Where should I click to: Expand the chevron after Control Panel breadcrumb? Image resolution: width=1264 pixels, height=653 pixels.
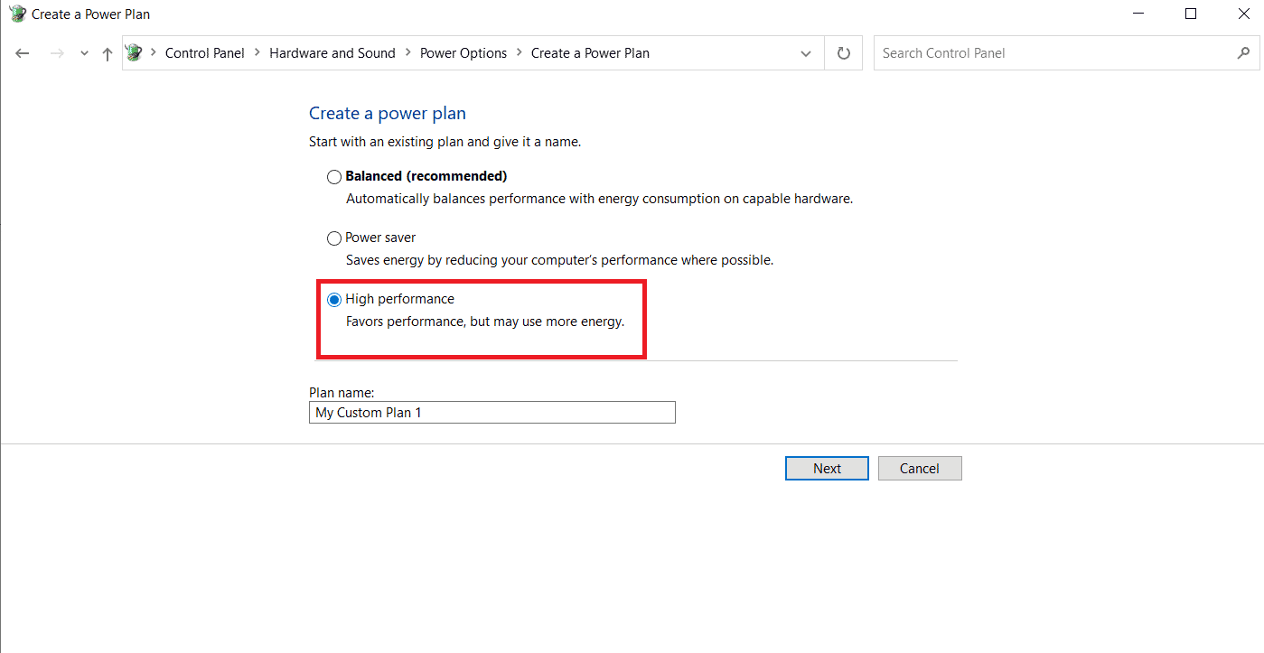[257, 53]
